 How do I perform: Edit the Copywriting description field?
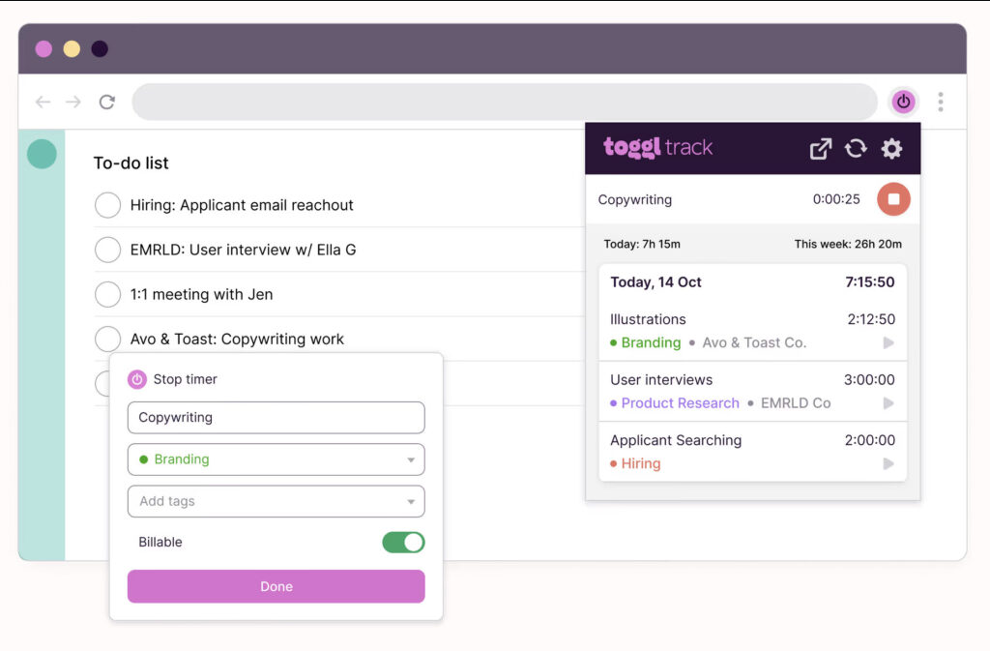click(276, 417)
